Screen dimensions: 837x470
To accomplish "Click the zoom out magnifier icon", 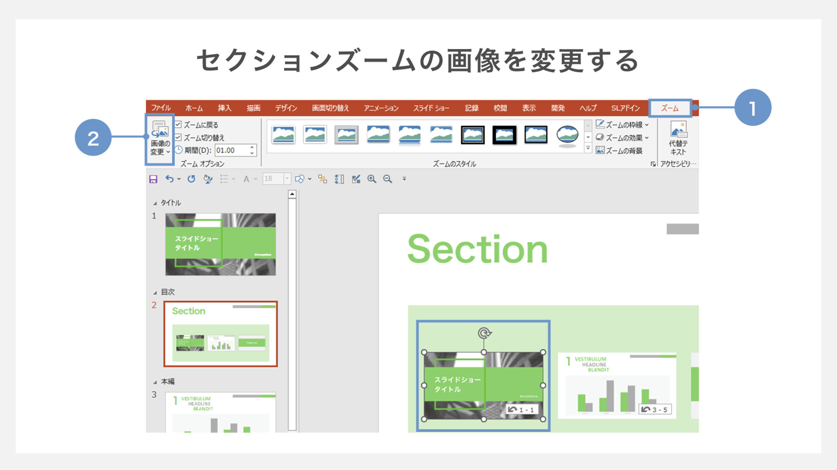I will coord(388,179).
